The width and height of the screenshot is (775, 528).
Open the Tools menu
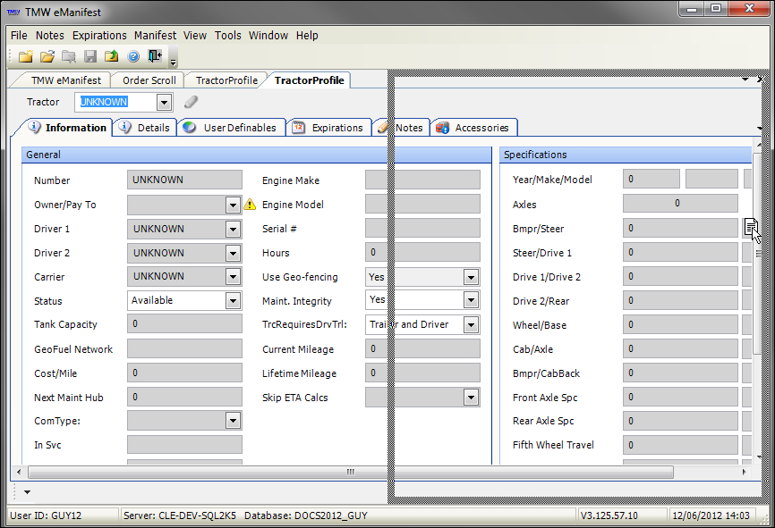click(x=227, y=36)
